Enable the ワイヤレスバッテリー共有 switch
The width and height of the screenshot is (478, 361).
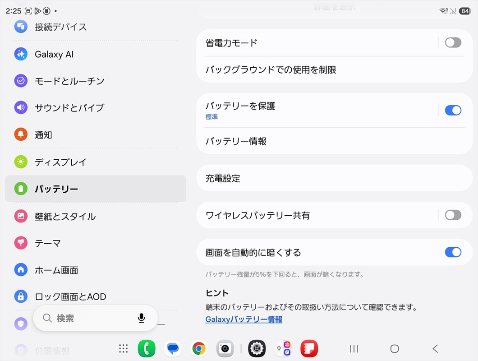(453, 215)
